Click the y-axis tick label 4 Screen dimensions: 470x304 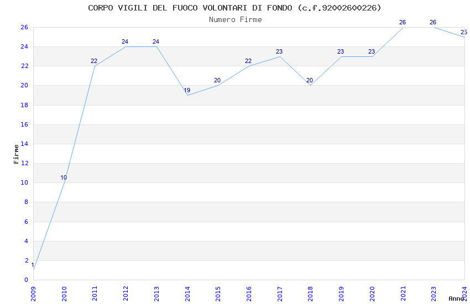click(26, 241)
